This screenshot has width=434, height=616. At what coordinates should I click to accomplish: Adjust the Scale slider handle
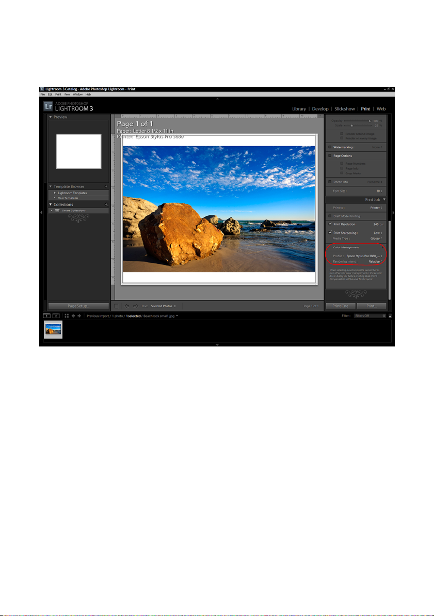pyautogui.click(x=351, y=125)
